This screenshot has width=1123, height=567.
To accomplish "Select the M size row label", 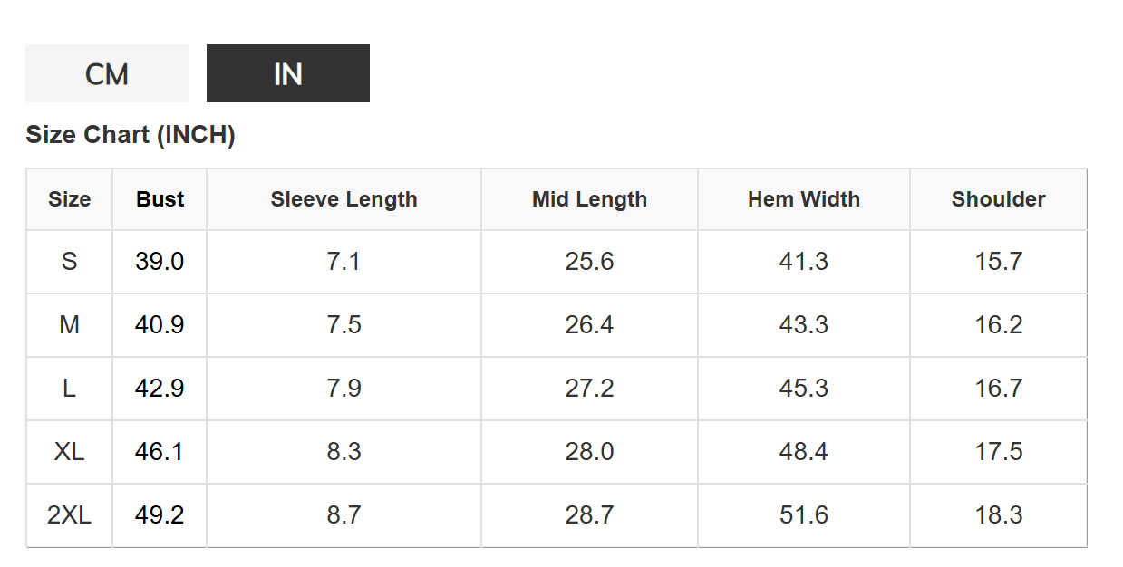I will click(x=70, y=325).
